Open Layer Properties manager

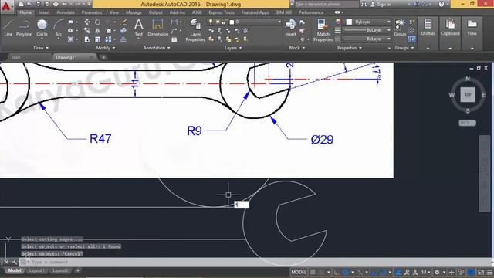pos(195,30)
